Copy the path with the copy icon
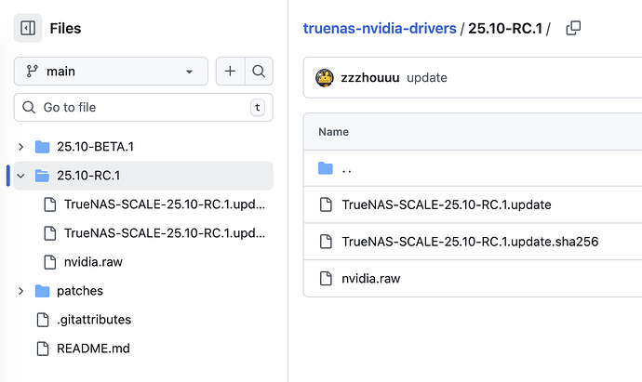Screen dimensions: 642x382 573,28
